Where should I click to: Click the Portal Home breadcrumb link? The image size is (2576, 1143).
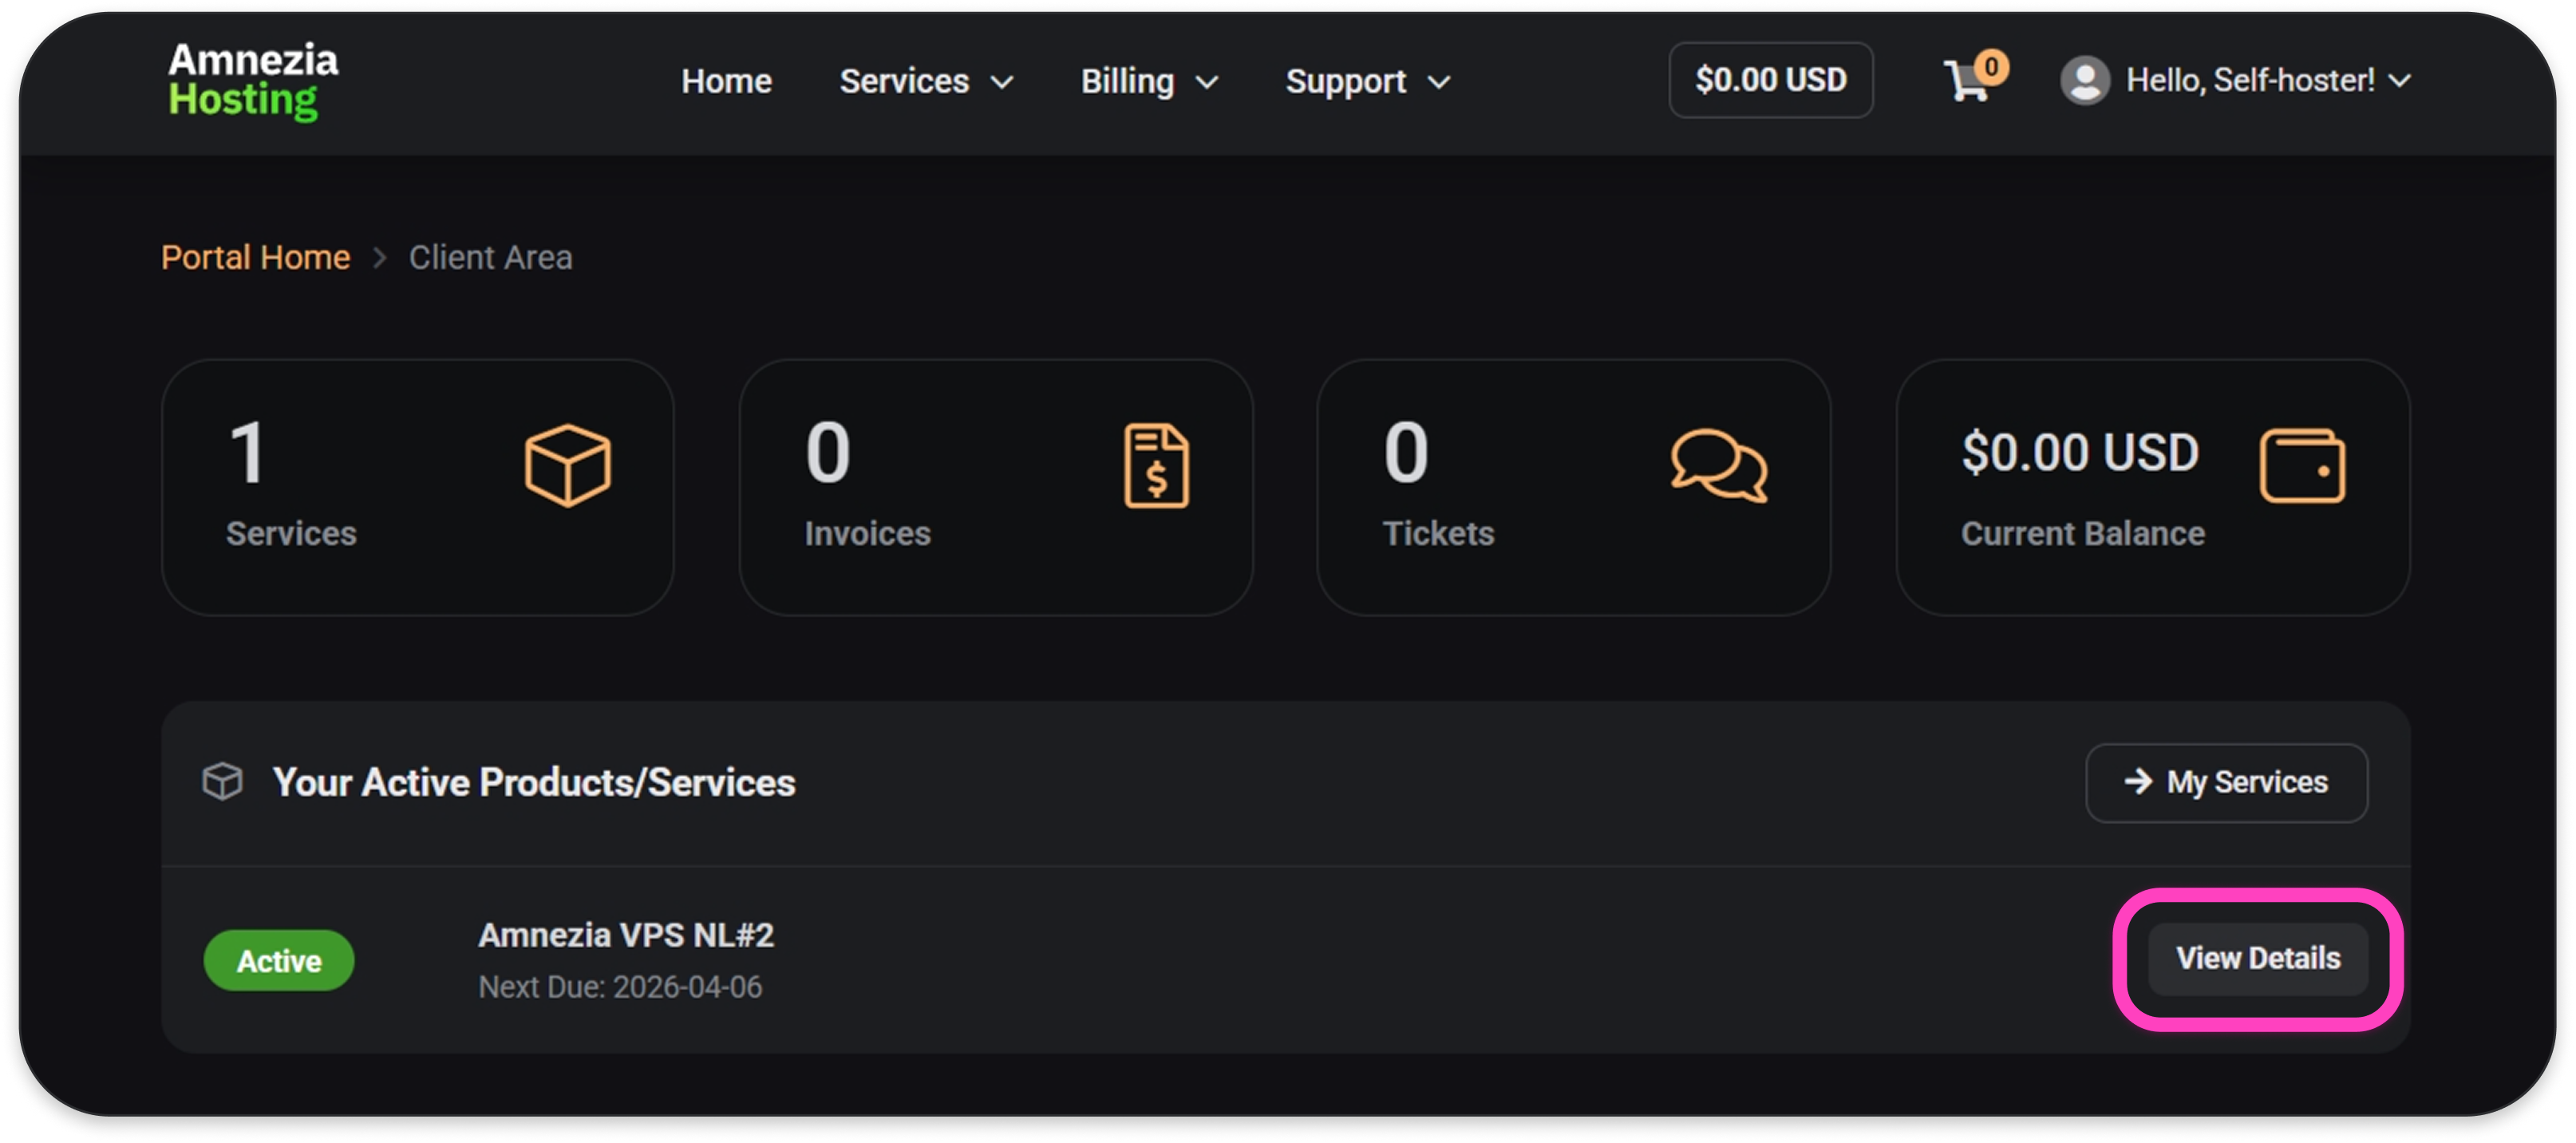[x=255, y=258]
